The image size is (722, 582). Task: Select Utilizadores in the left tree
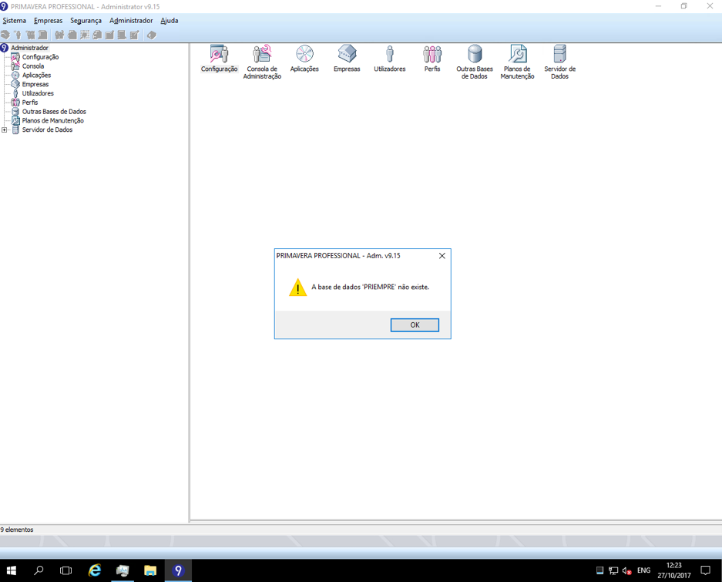[38, 93]
